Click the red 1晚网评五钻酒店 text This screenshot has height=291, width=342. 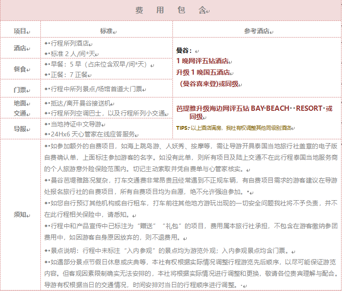[x=202, y=61]
